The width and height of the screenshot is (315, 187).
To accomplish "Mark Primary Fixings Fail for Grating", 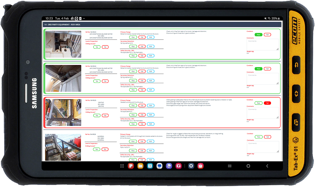I will coord(142,106).
